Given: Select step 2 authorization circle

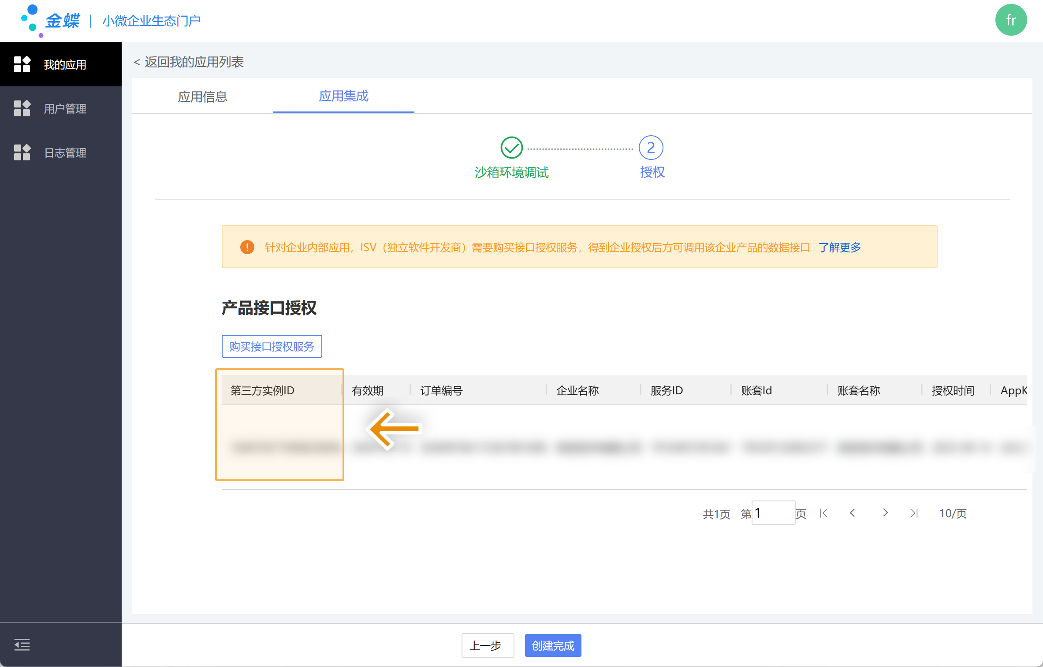Looking at the screenshot, I should (x=651, y=148).
